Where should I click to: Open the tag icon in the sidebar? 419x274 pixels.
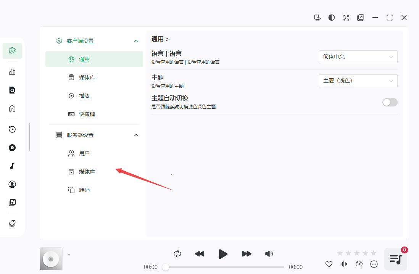pos(12,224)
